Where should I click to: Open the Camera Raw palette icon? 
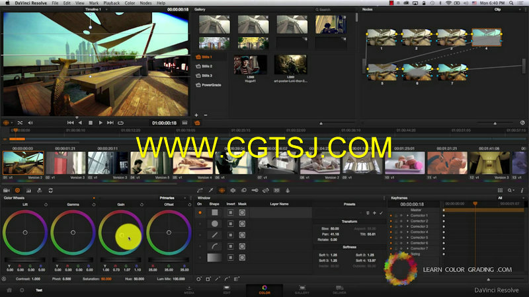7,190
